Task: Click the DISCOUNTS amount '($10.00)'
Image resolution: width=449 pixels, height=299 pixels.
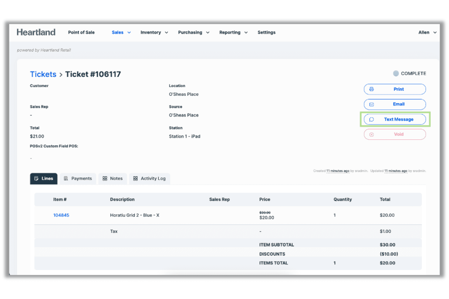Action: click(x=389, y=254)
